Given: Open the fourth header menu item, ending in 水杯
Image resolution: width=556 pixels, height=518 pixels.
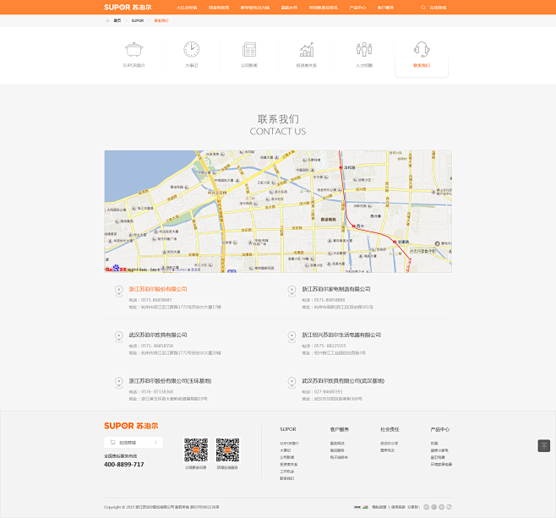Looking at the screenshot, I should click(x=289, y=8).
